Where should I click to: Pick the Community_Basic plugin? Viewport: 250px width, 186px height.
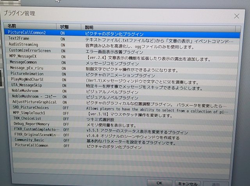tap(122, 141)
